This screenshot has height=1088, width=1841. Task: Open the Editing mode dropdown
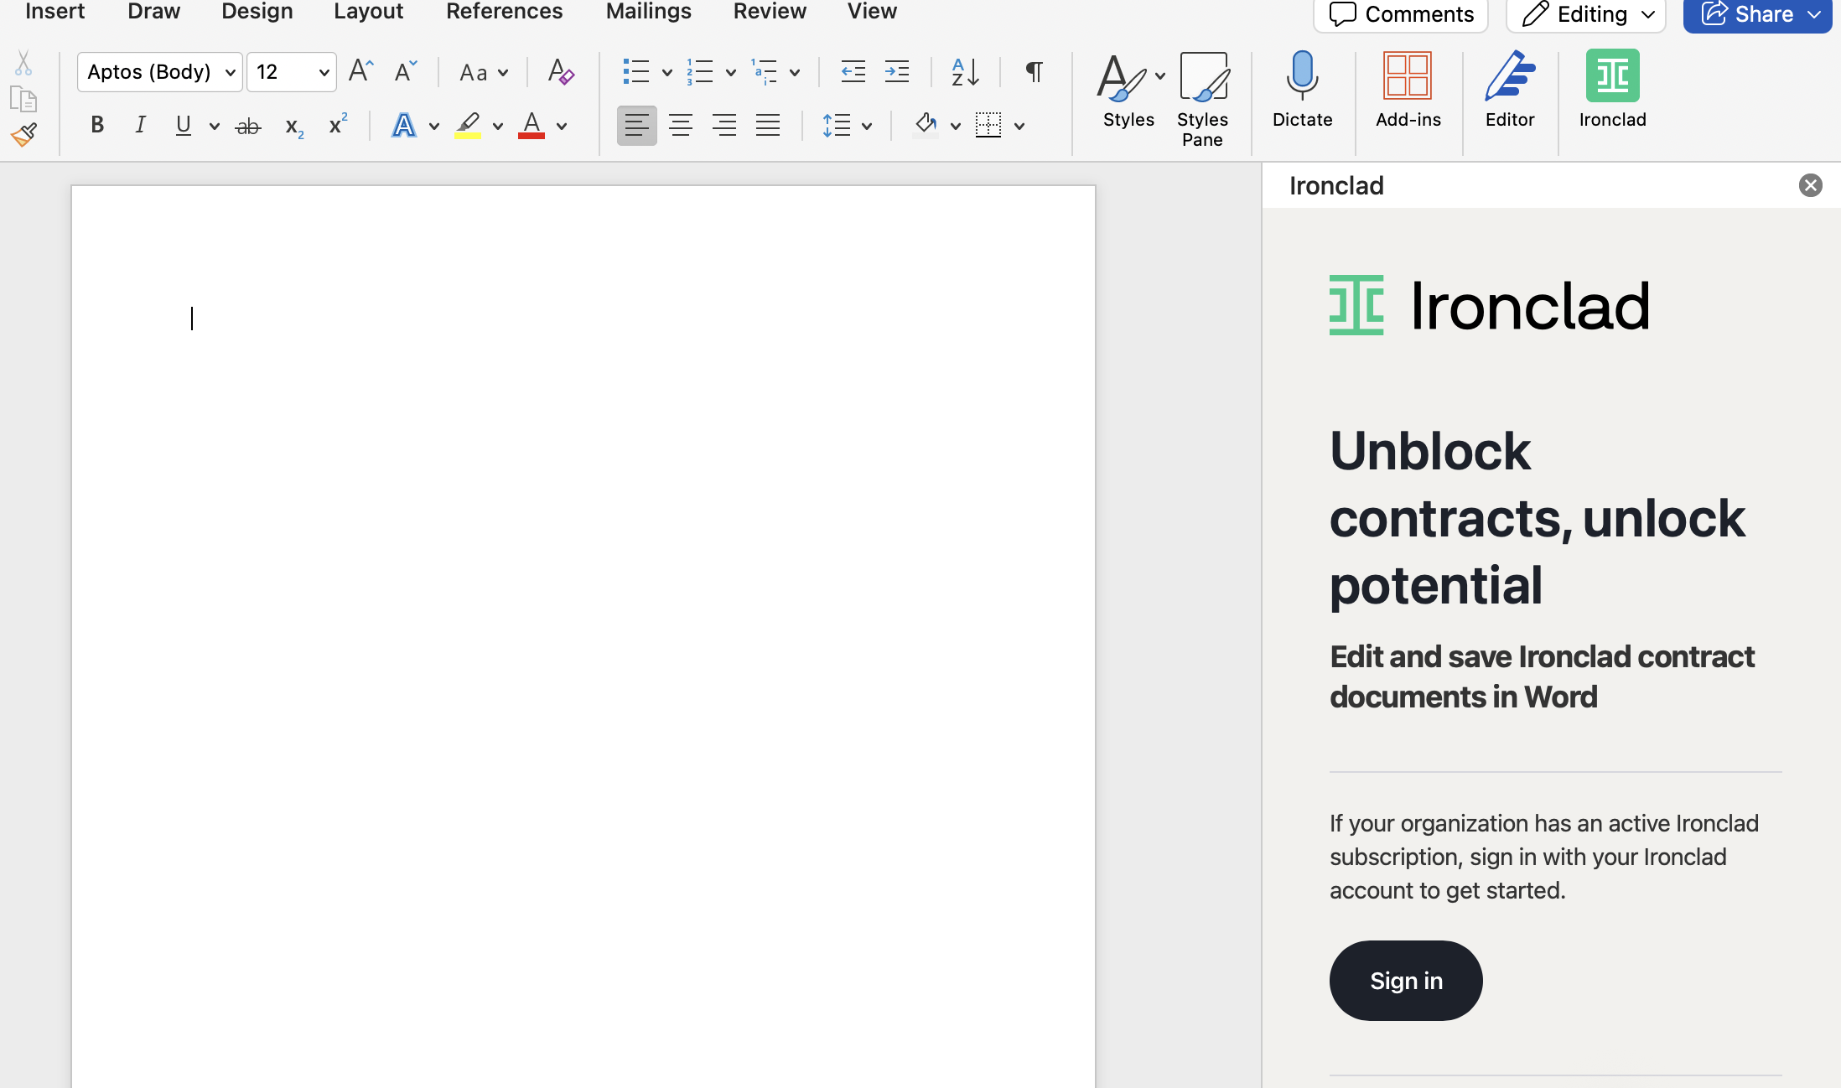(1586, 14)
